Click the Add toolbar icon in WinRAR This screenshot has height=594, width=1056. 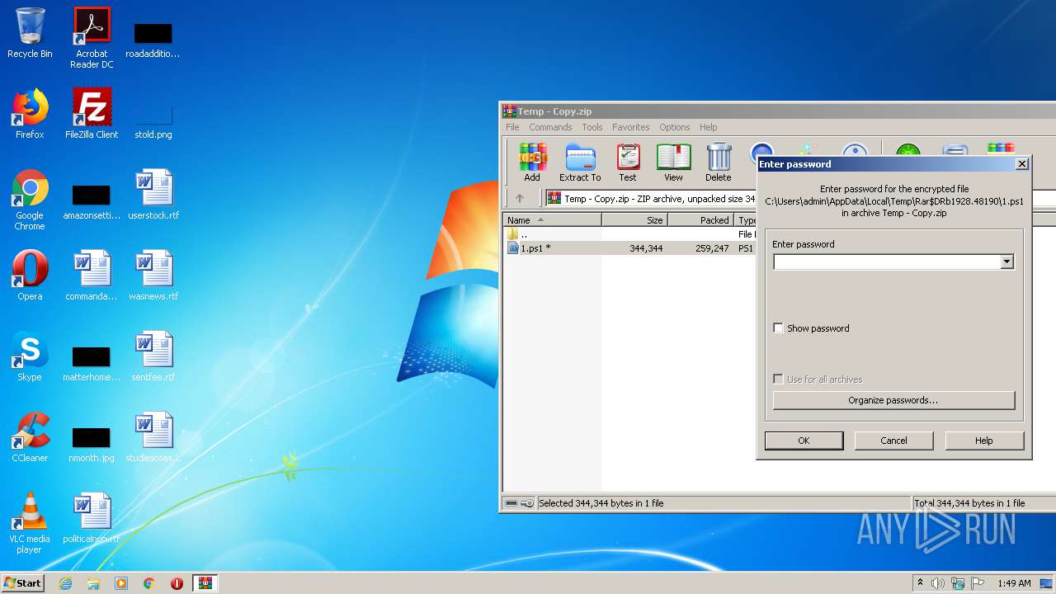point(532,163)
